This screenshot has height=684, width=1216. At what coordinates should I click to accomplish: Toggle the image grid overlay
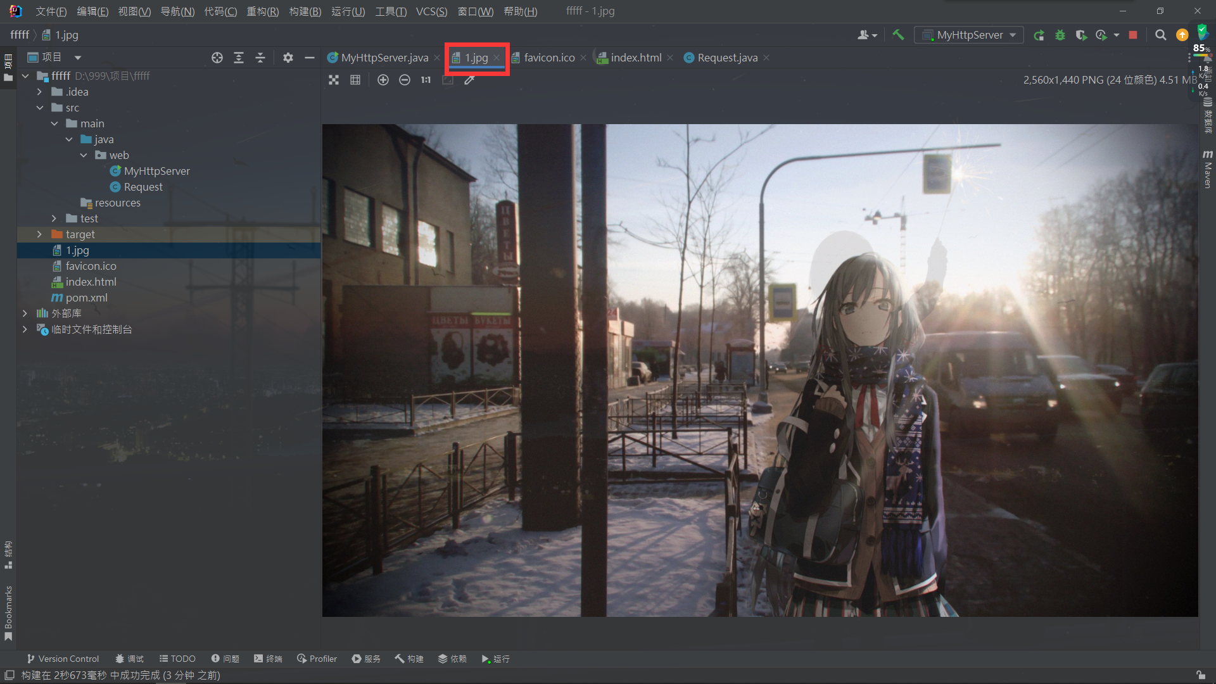(355, 80)
